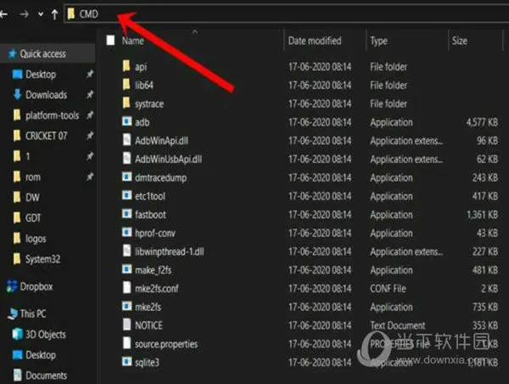Click the CMD address bar field
The image size is (509, 384).
(287, 14)
